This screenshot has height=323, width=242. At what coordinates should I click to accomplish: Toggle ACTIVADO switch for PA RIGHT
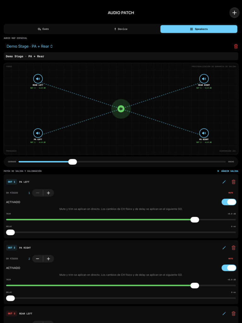pyautogui.click(x=229, y=268)
